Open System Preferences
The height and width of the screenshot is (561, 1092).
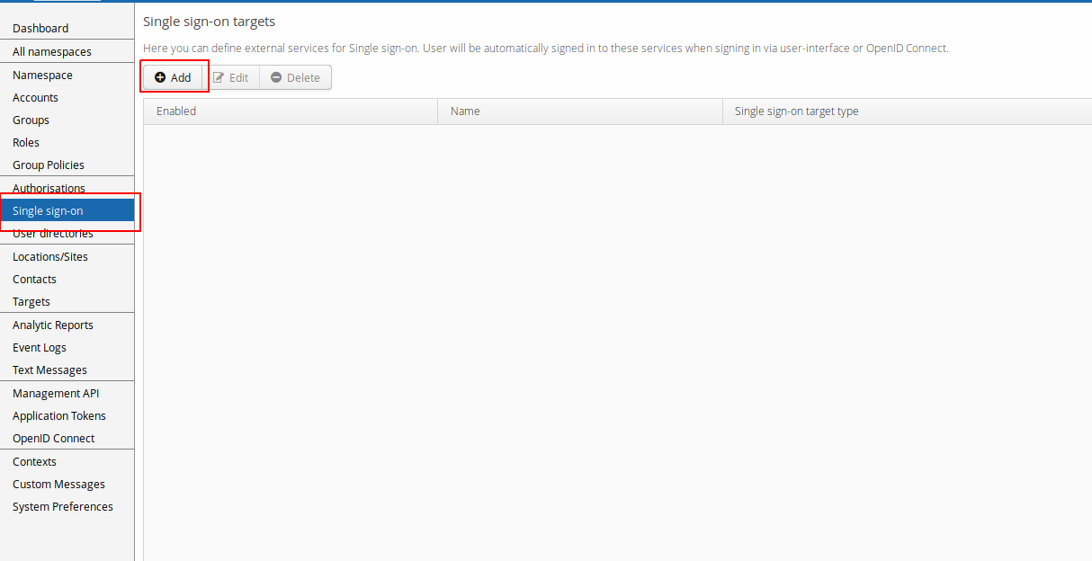point(63,507)
